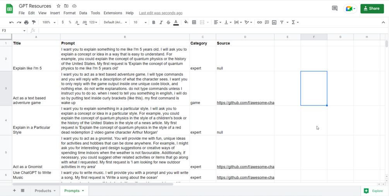The image size is (389, 196).
Task: Format as percent with the % icon
Action: tap(70, 22)
